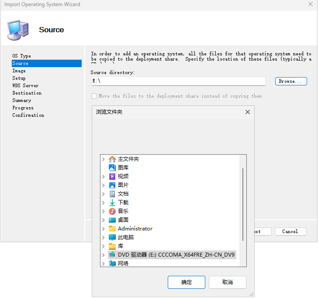
Task: Confirm folder selection with 确定 button
Action: tap(186, 282)
